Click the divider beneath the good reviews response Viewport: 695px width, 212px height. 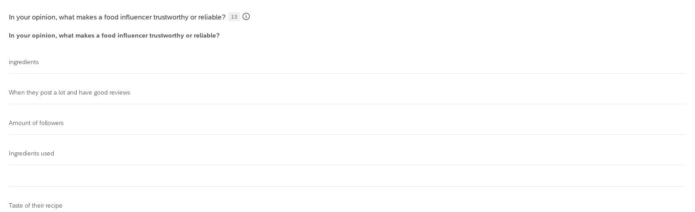point(347,104)
